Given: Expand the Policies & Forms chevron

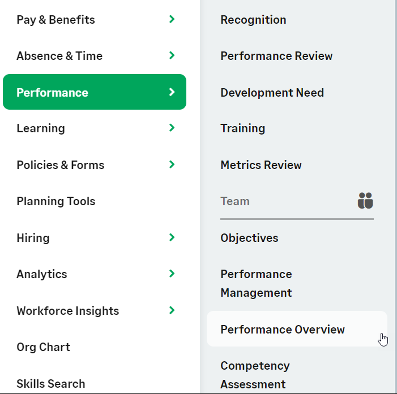Looking at the screenshot, I should click(172, 164).
